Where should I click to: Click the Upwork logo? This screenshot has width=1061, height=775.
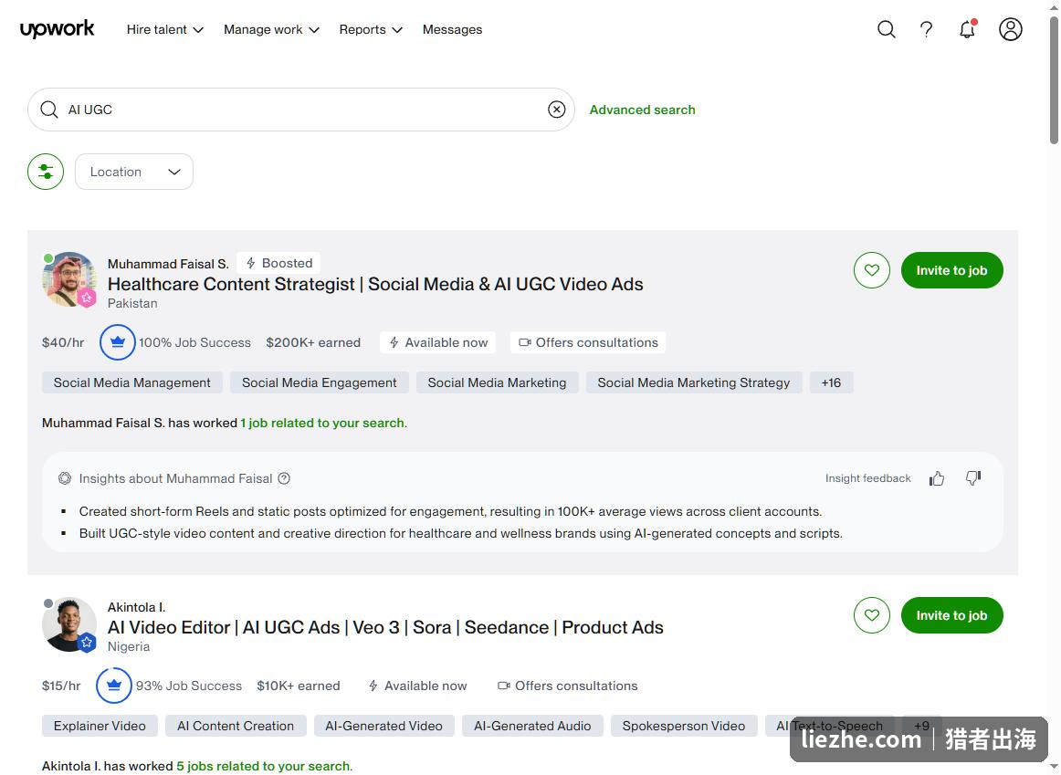pos(57,29)
